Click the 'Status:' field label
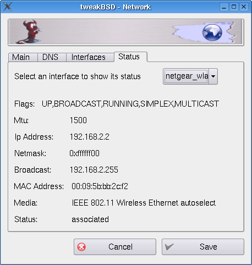Image resolution: width=252 pixels, height=265 pixels. [26, 219]
